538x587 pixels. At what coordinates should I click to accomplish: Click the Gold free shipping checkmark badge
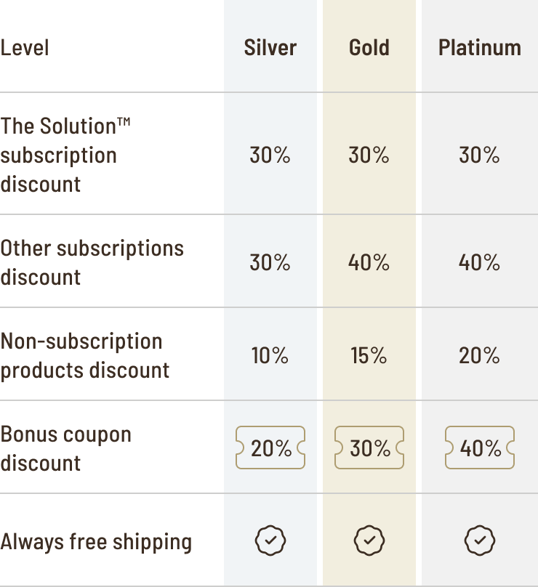point(369,541)
